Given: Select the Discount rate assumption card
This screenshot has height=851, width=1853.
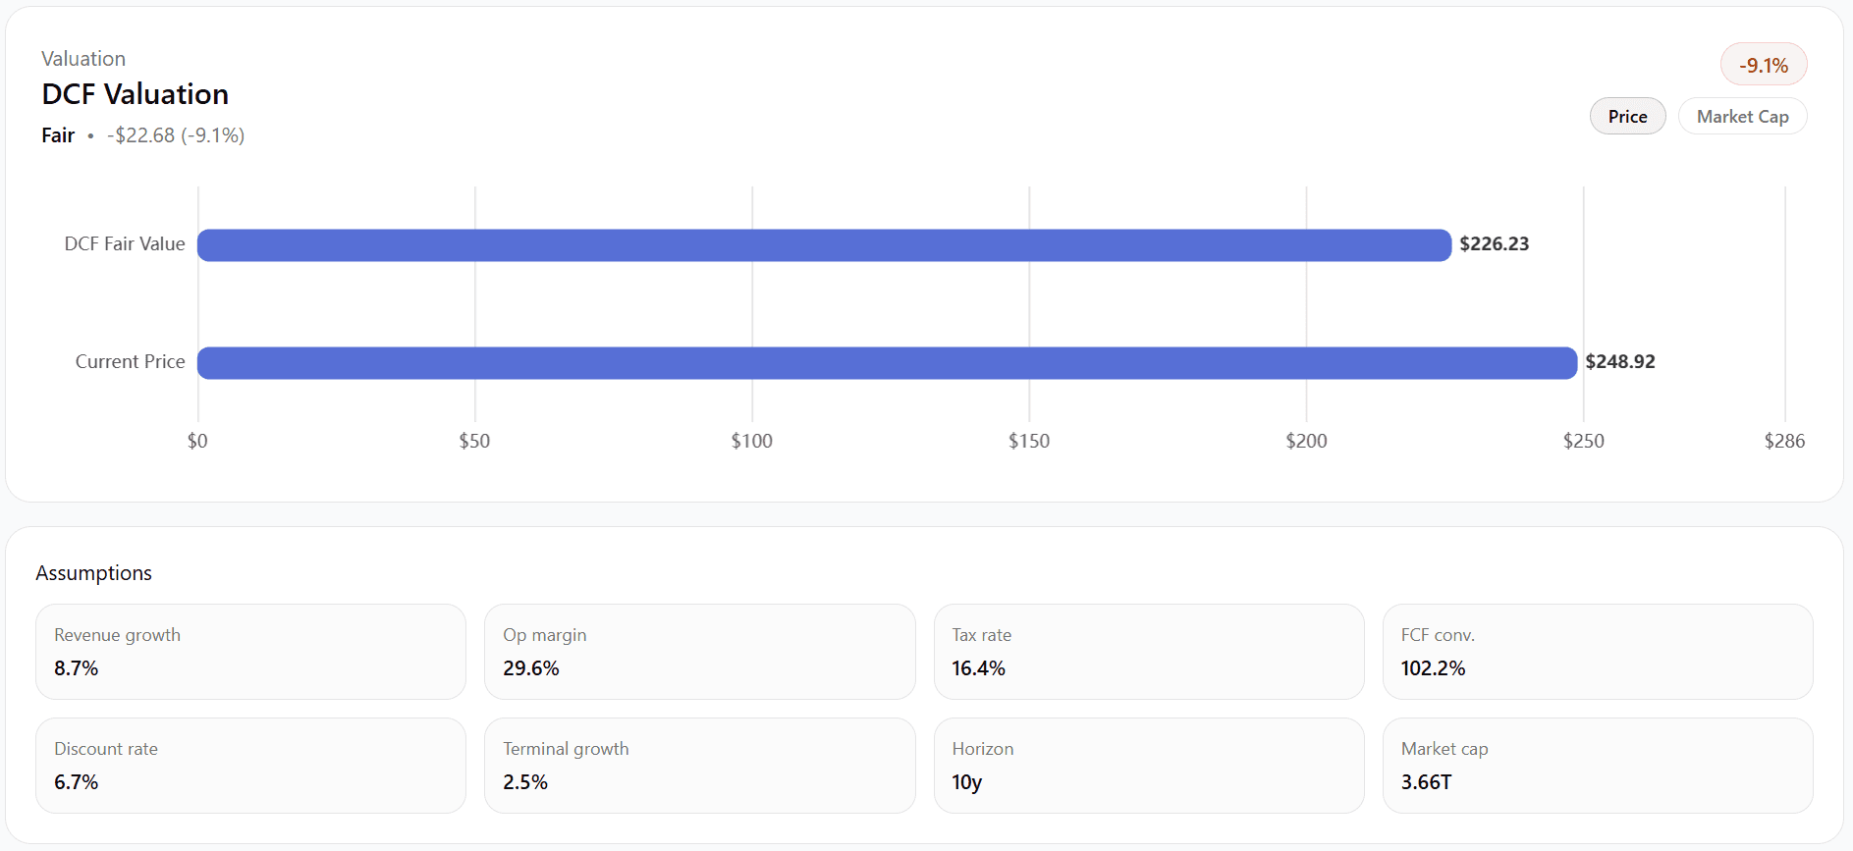Looking at the screenshot, I should pyautogui.click(x=250, y=766).
